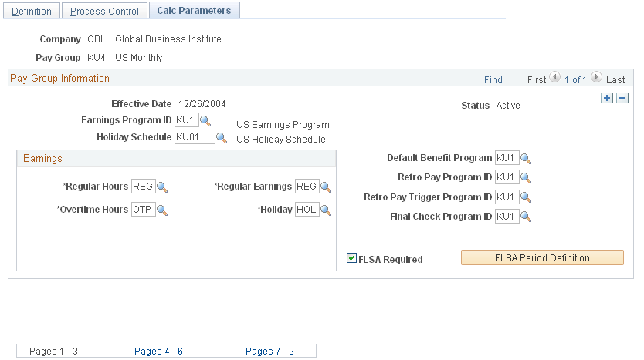
Task: Select the Calc Parameters tab
Action: click(x=195, y=10)
